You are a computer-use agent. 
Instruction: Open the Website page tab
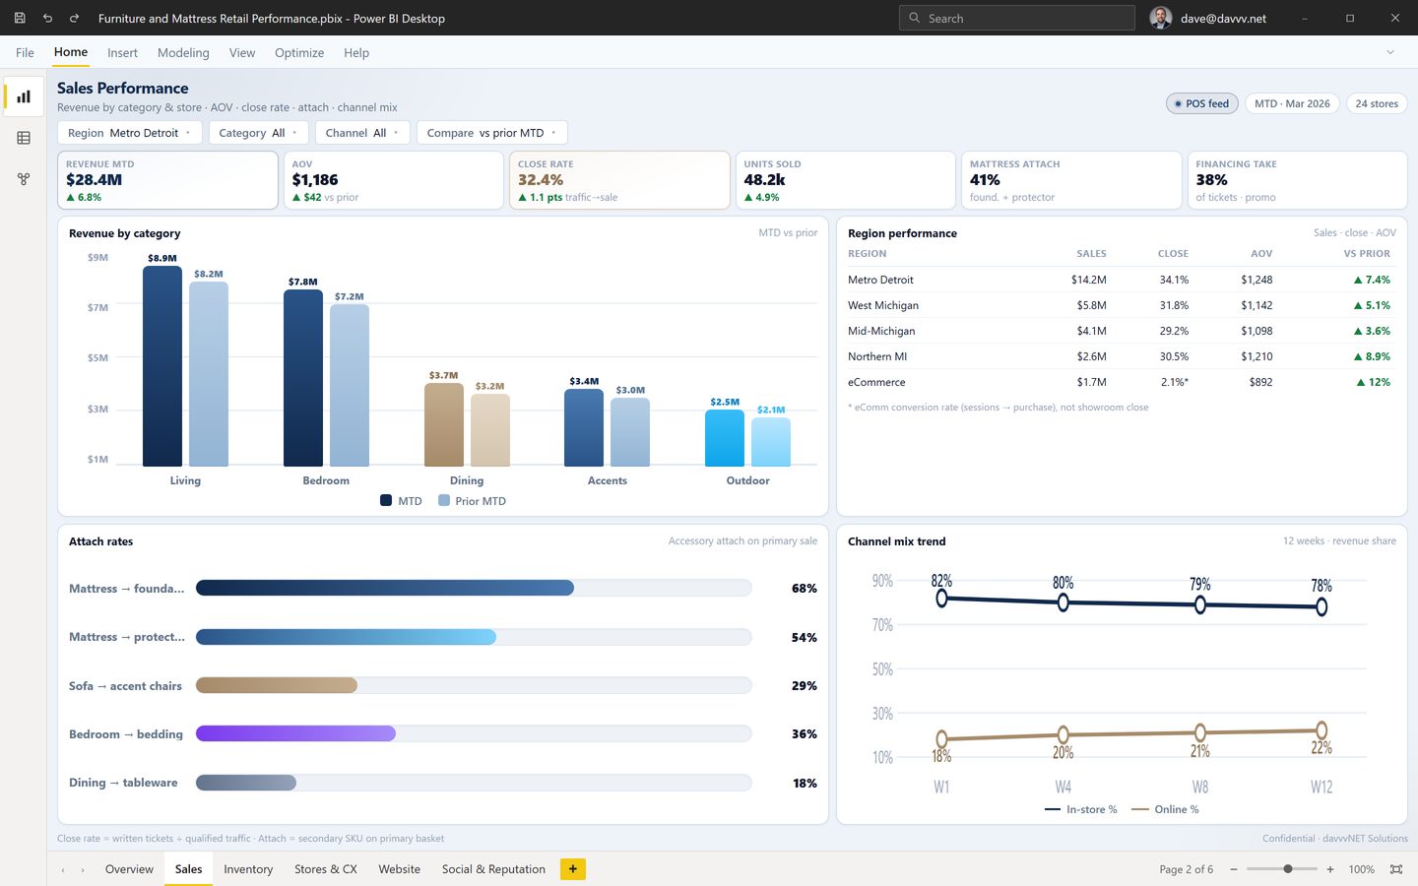(399, 869)
